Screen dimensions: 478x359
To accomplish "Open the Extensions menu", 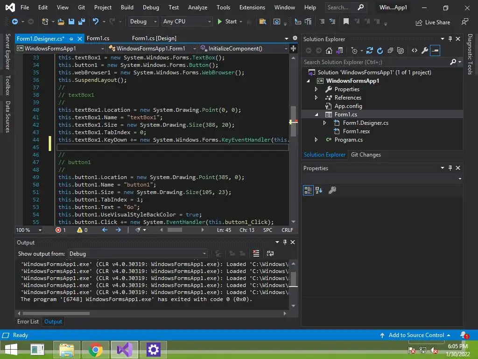I will pos(252,7).
